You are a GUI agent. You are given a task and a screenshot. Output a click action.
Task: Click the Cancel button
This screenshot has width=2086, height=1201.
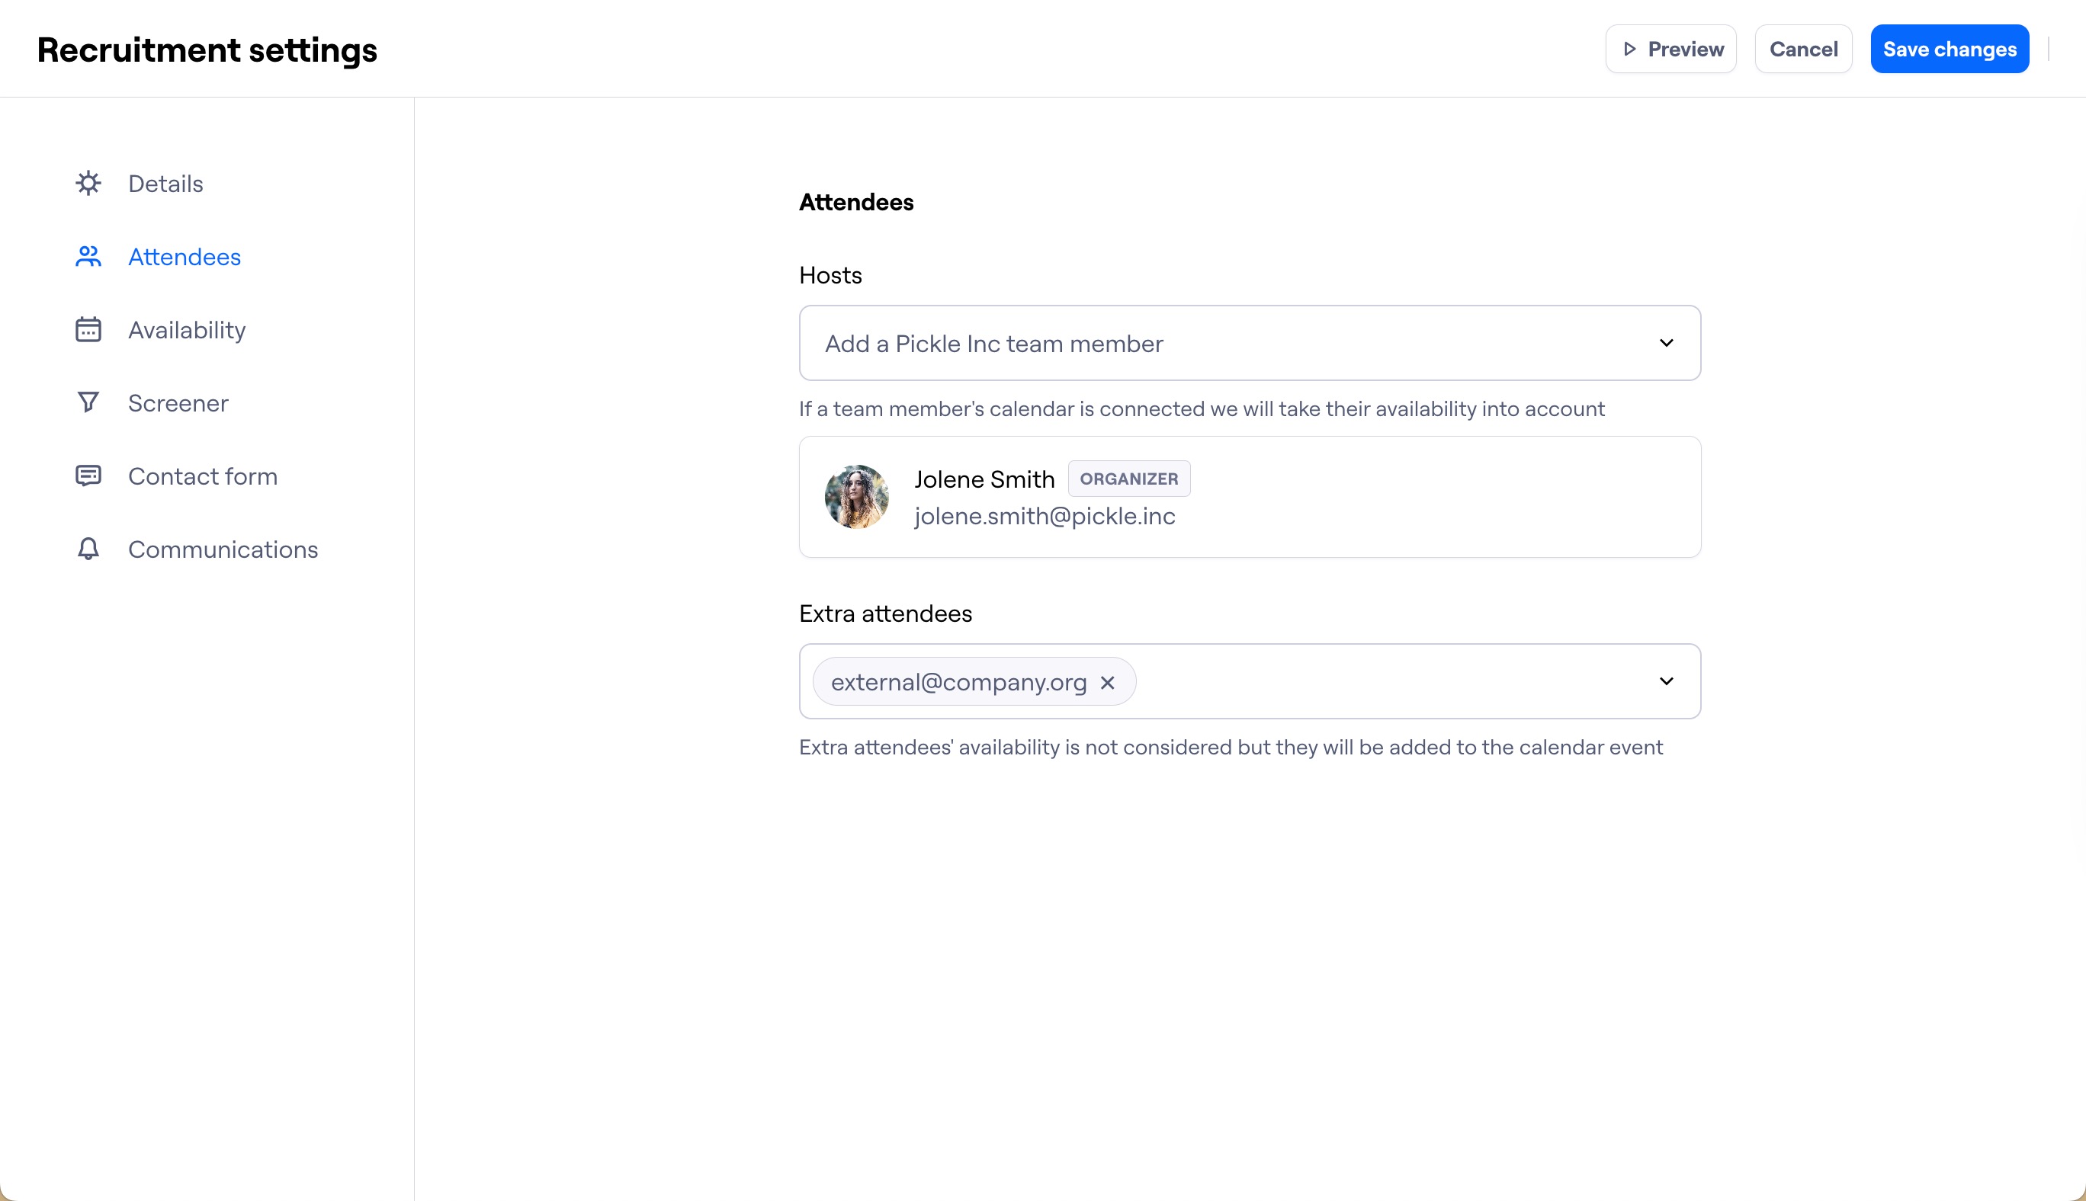[1803, 49]
